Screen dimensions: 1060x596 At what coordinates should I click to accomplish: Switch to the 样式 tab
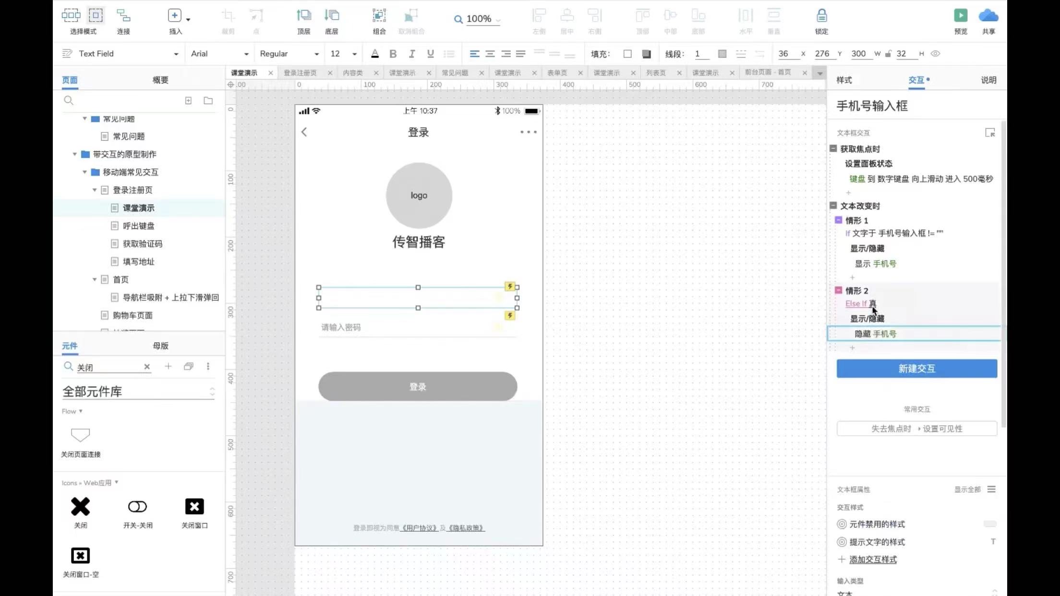click(844, 80)
